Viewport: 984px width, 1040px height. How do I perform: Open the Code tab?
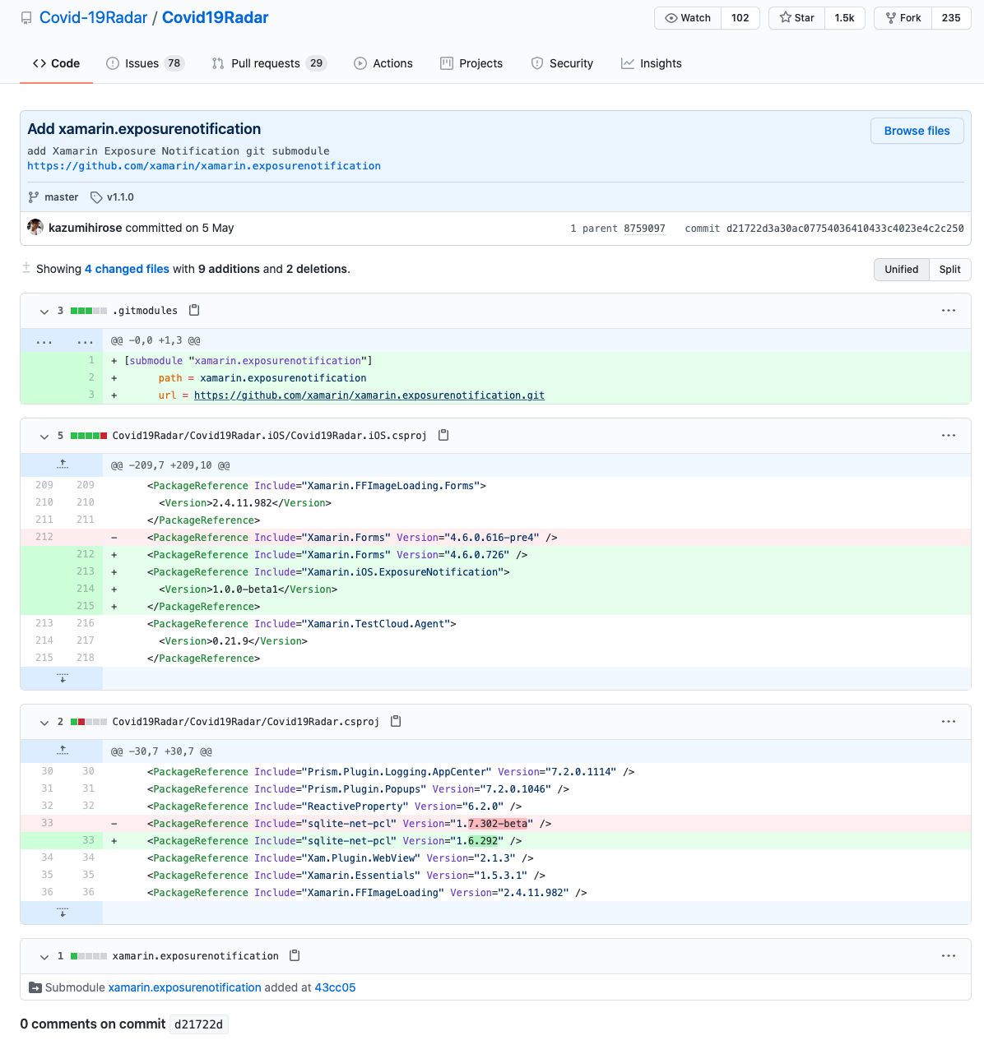(x=56, y=63)
